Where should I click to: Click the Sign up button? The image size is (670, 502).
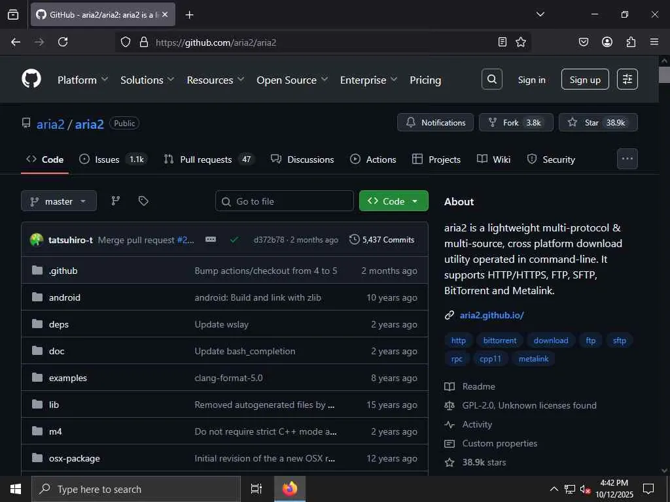click(585, 79)
